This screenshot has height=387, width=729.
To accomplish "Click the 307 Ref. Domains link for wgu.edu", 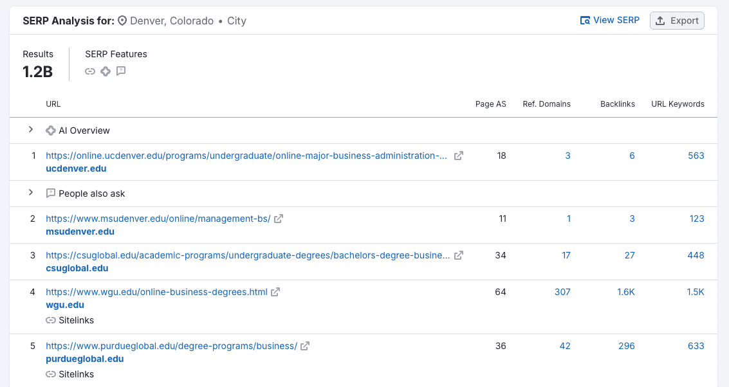I will point(562,292).
